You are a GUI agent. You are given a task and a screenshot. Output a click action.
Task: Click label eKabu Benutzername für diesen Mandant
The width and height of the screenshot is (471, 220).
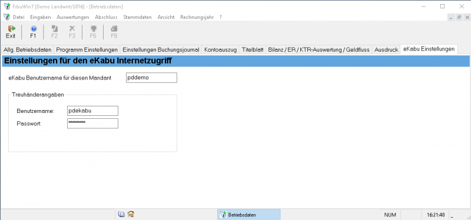pyautogui.click(x=60, y=78)
